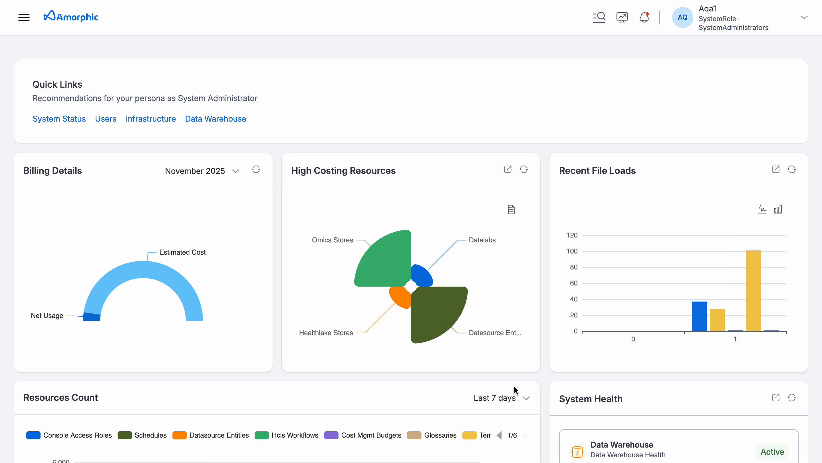Switch Recent File Loads to bar chart
Image resolution: width=822 pixels, height=463 pixels.
click(778, 209)
